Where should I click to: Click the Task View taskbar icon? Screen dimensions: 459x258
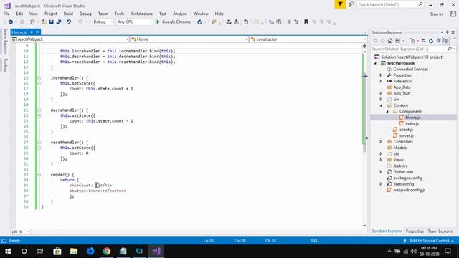coord(40,251)
